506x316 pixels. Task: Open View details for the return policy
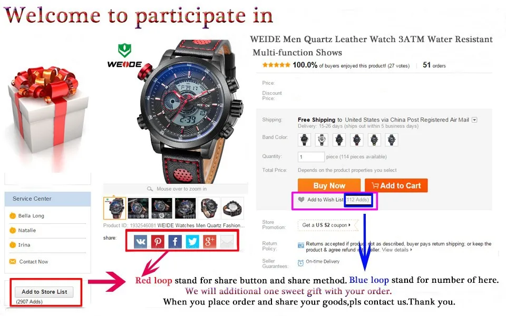coord(397,250)
